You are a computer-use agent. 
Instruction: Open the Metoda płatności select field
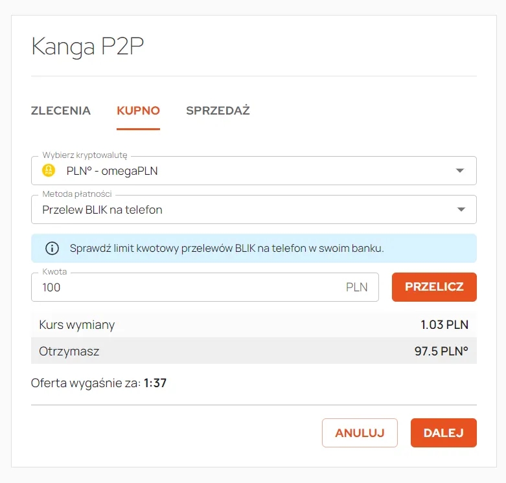(253, 210)
